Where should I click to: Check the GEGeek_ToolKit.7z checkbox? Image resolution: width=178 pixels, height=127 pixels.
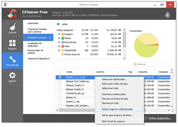60,85
